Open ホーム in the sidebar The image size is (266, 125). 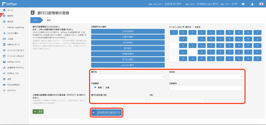click(x=15, y=10)
